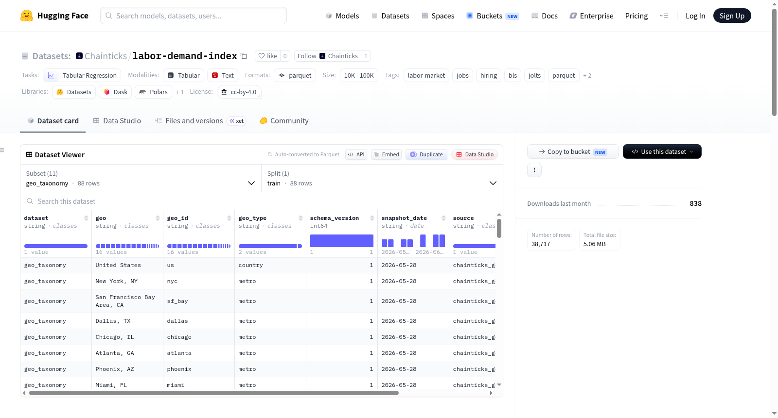
Task: Open the three-dot options menu
Action: tap(534, 170)
